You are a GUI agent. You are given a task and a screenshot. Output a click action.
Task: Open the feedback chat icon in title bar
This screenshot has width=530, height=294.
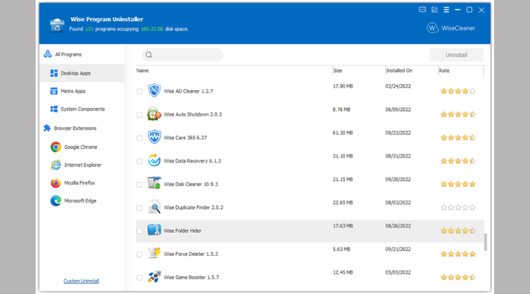[422, 10]
